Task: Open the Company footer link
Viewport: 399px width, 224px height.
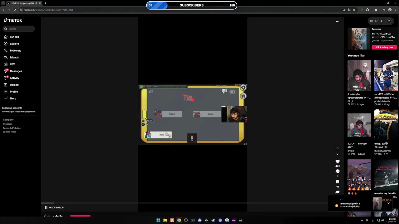Action: [x=8, y=120]
